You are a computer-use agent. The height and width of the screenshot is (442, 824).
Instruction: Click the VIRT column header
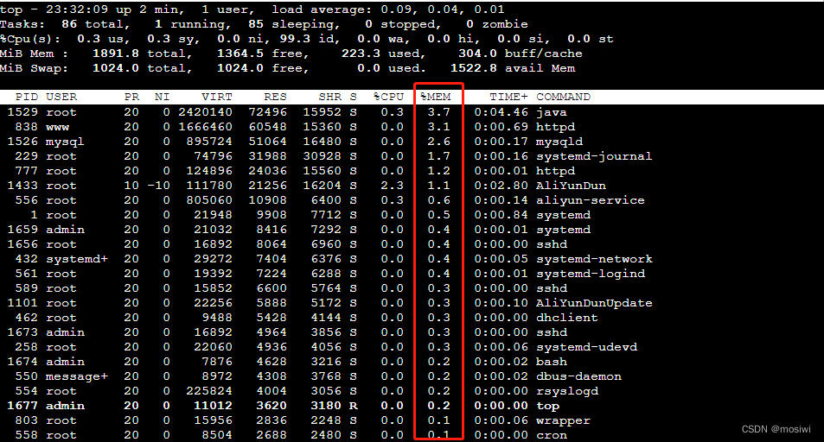216,97
